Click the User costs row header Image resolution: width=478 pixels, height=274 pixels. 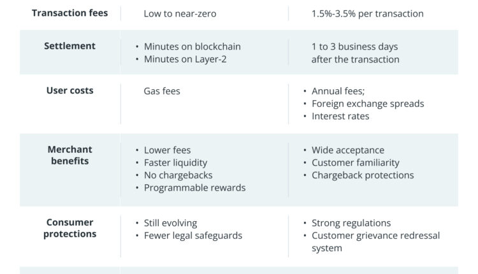tap(69, 90)
